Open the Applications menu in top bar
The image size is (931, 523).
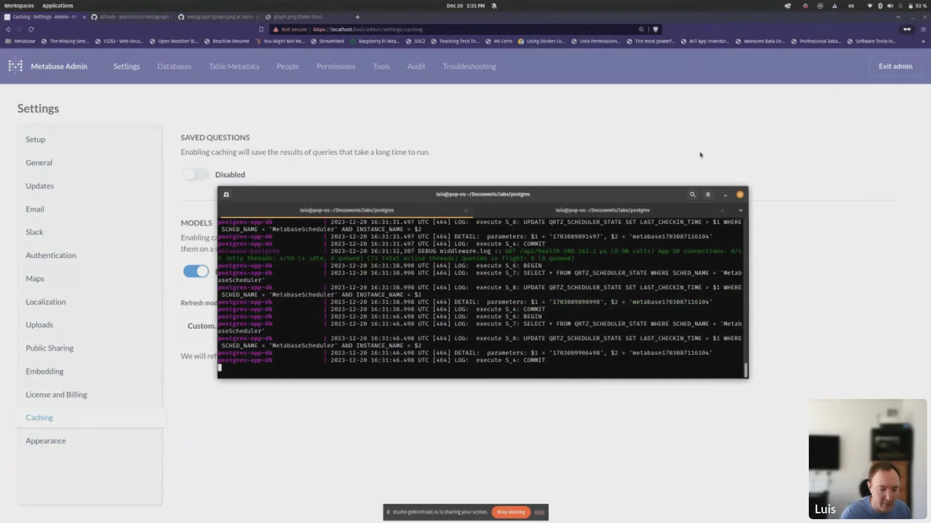(x=58, y=6)
